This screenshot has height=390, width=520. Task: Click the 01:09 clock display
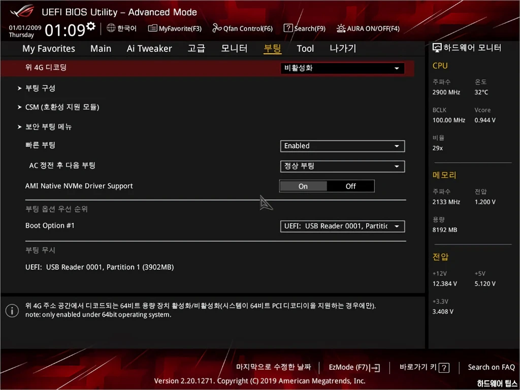coord(66,30)
